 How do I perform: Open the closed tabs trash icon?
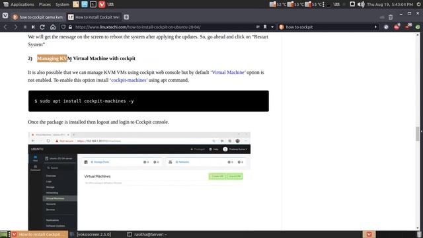(391, 17)
